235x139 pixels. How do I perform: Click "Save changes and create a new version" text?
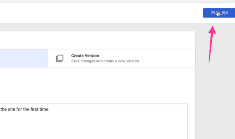point(105,61)
